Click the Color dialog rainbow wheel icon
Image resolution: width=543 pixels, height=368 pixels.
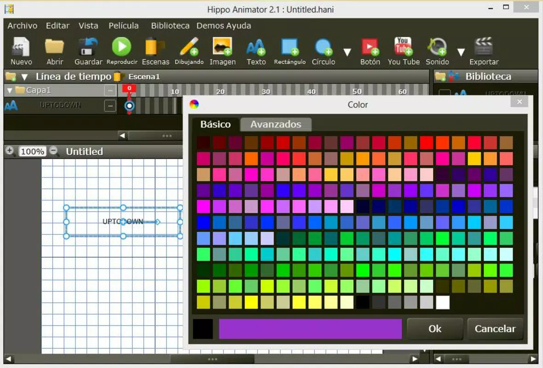coord(194,104)
